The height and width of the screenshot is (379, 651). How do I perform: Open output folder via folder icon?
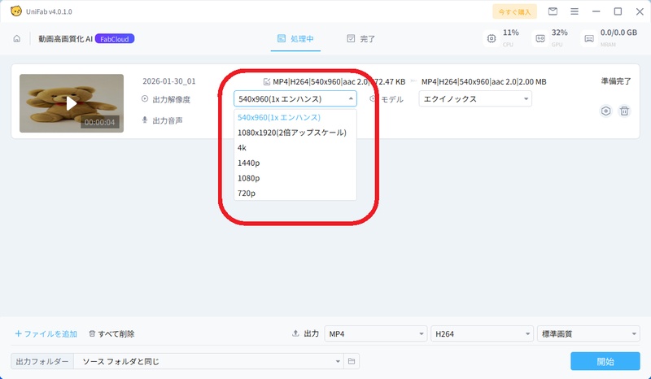pyautogui.click(x=352, y=361)
